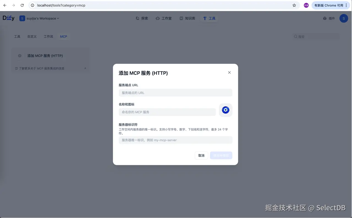Click the 探索 compass icon in top navigation
The width and height of the screenshot is (352, 218).
138,18
